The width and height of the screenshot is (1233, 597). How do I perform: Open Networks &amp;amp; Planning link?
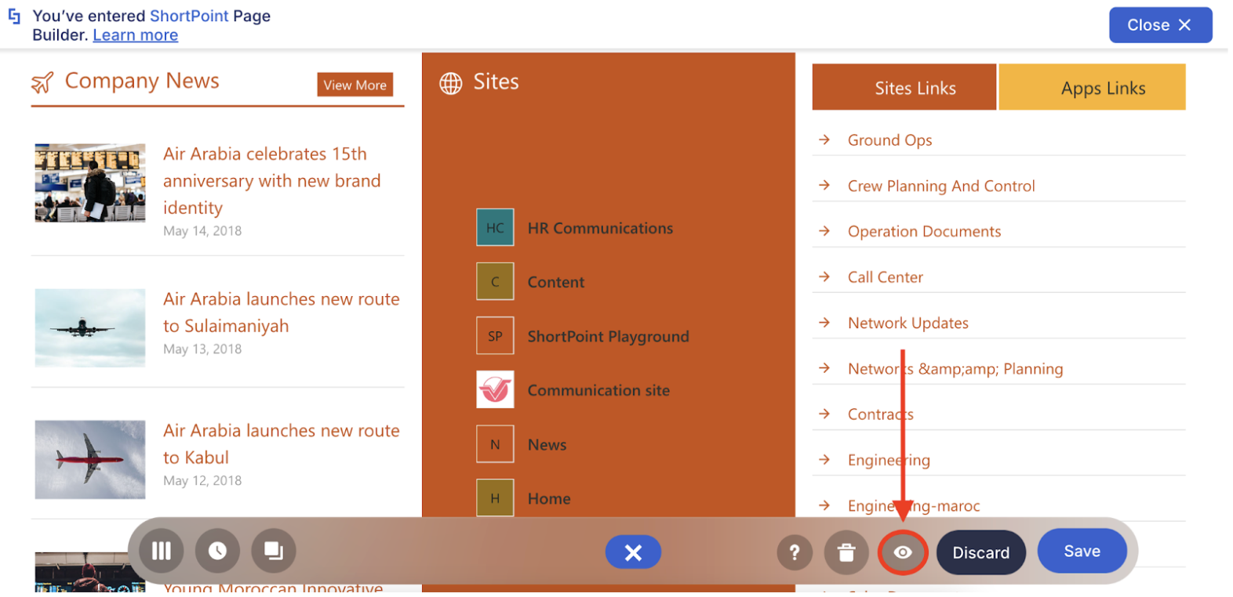pyautogui.click(x=955, y=369)
